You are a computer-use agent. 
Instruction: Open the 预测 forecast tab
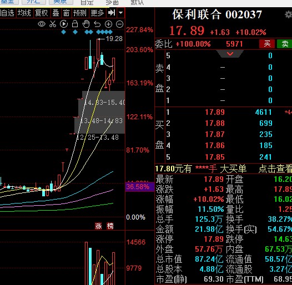80,13
